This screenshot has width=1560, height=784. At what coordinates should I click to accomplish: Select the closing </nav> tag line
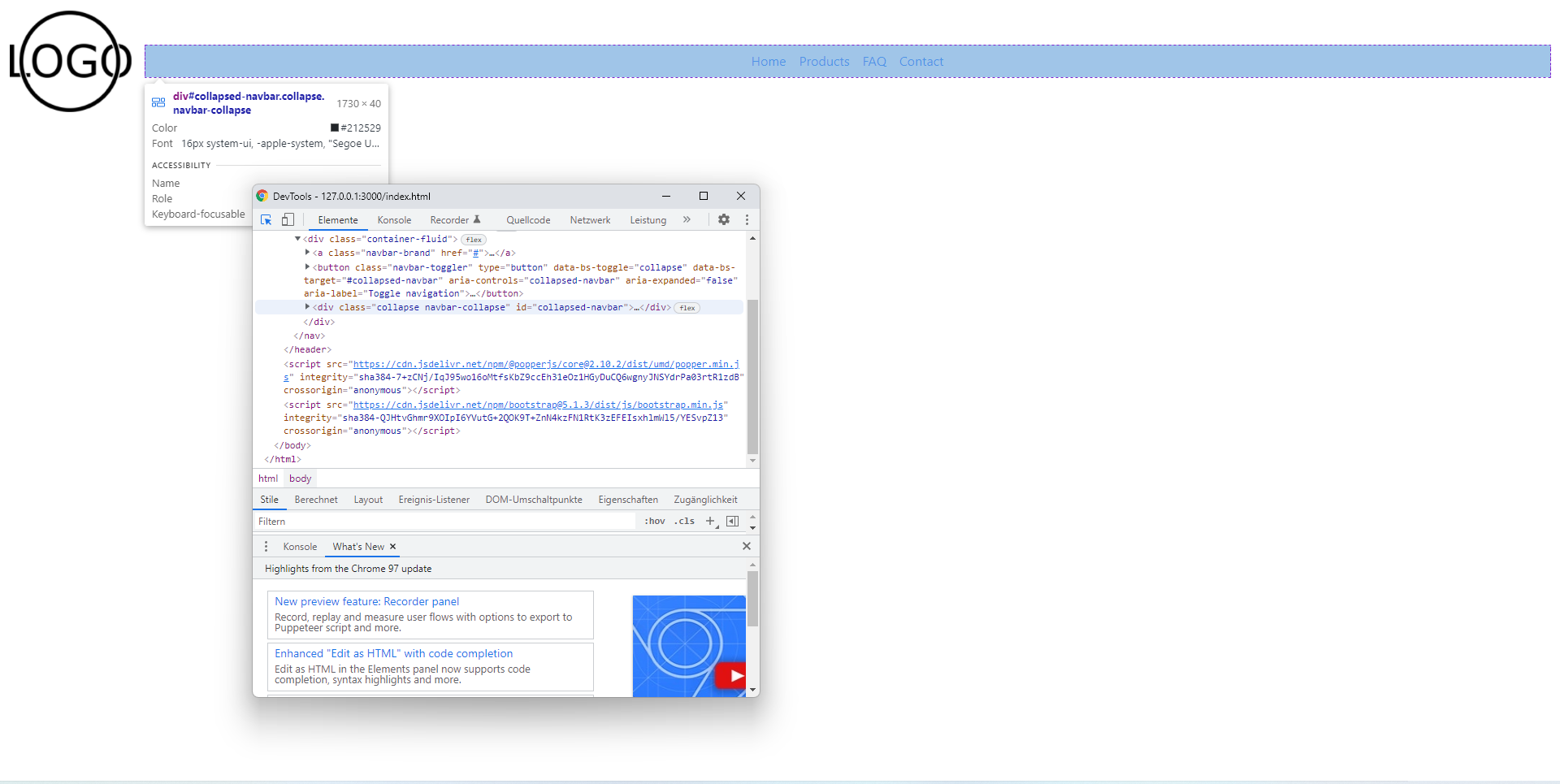click(309, 336)
